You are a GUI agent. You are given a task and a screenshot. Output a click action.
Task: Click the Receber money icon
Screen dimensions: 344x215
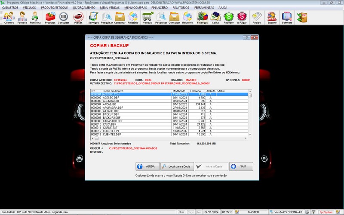tap(229, 17)
